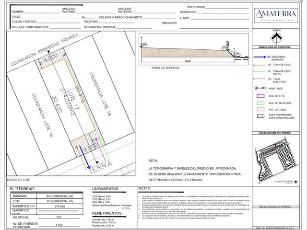Click the Apellido Materno blank line
This screenshot has height=230, width=307.
point(154,13)
